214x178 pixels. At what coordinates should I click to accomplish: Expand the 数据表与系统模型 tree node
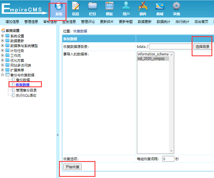point(2,45)
